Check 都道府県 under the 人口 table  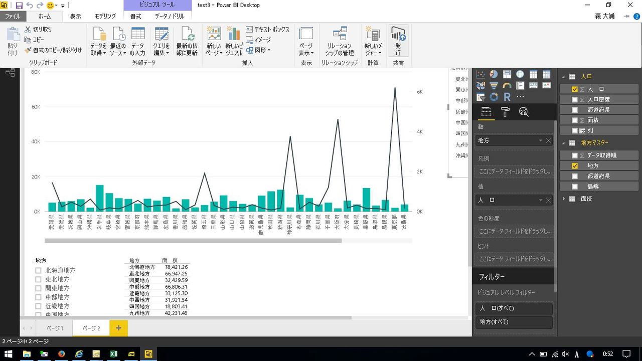pyautogui.click(x=575, y=110)
